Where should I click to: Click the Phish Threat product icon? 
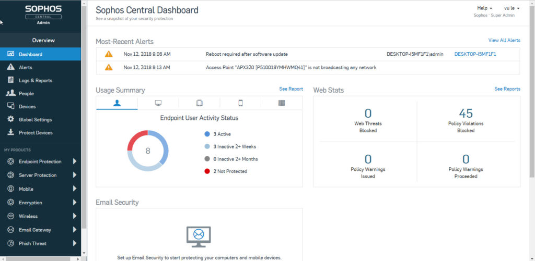point(10,243)
